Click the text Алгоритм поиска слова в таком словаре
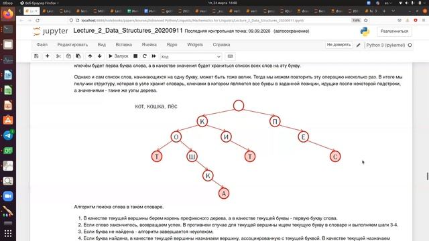Screen dimensions: 429x241 pyautogui.click(x=119, y=207)
